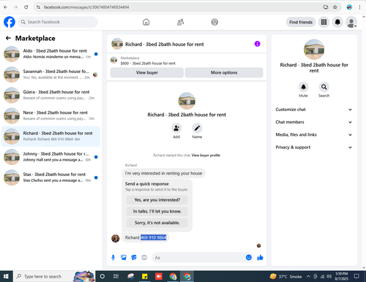Send quick response "Sorry, it's not available."
Screen dimensions: 366x282
click(157, 223)
